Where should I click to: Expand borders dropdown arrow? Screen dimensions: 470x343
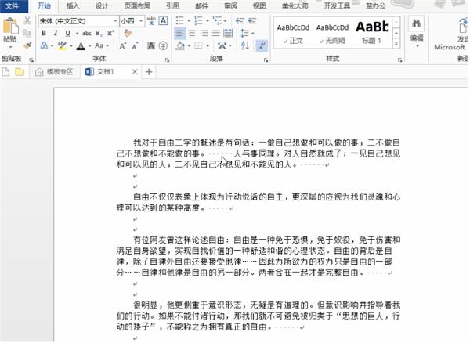coord(208,46)
